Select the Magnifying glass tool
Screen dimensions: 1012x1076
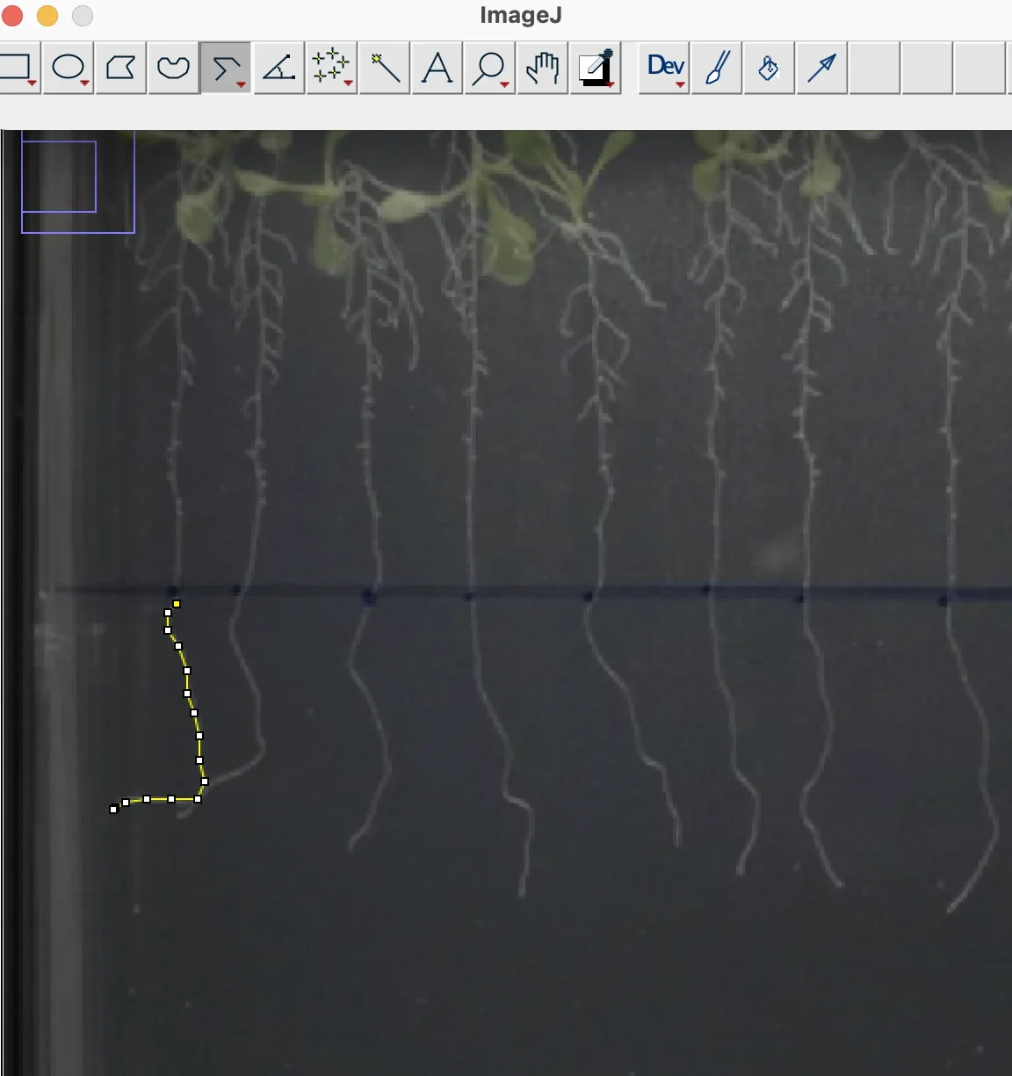click(489, 68)
